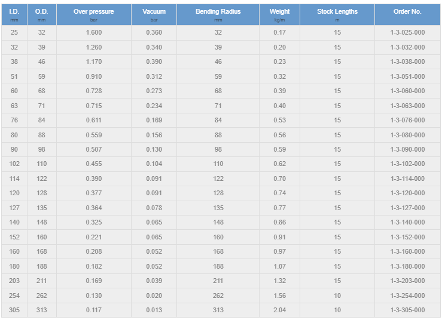Select order number 1-3-102-000

pyautogui.click(x=407, y=164)
